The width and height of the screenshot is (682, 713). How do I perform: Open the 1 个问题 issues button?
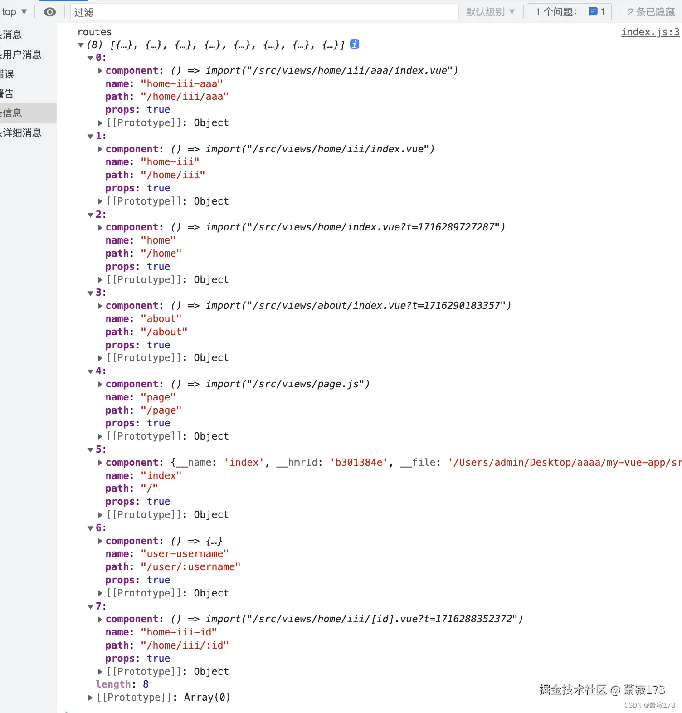[570, 12]
